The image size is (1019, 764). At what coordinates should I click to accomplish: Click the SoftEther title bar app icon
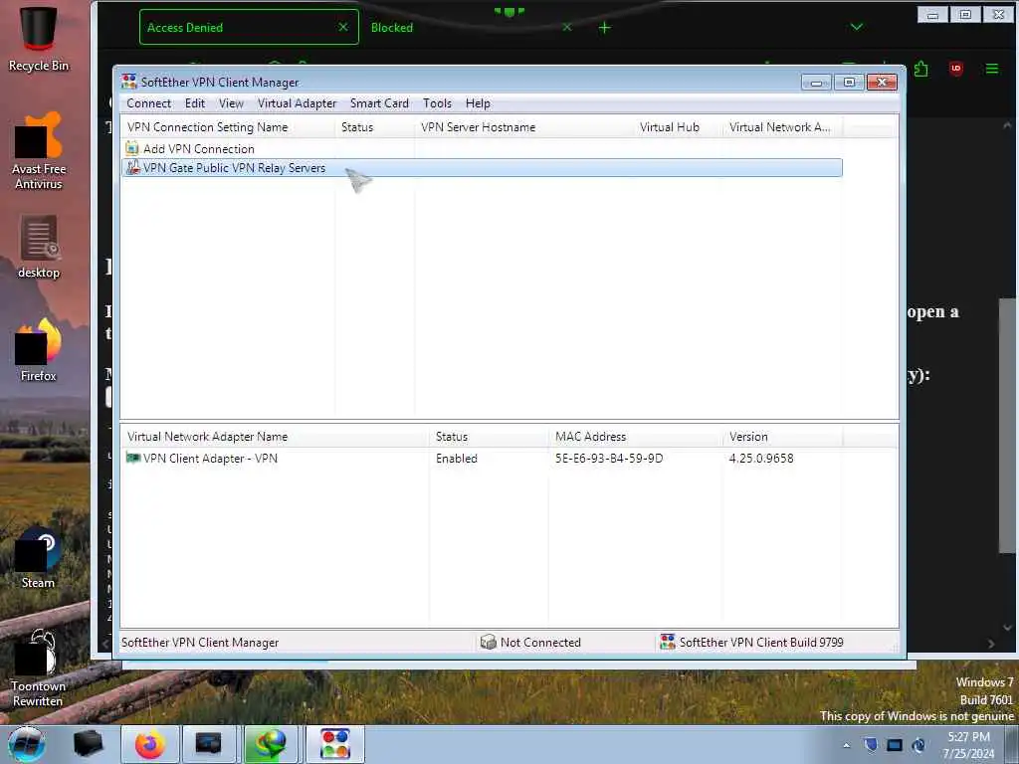click(x=129, y=82)
